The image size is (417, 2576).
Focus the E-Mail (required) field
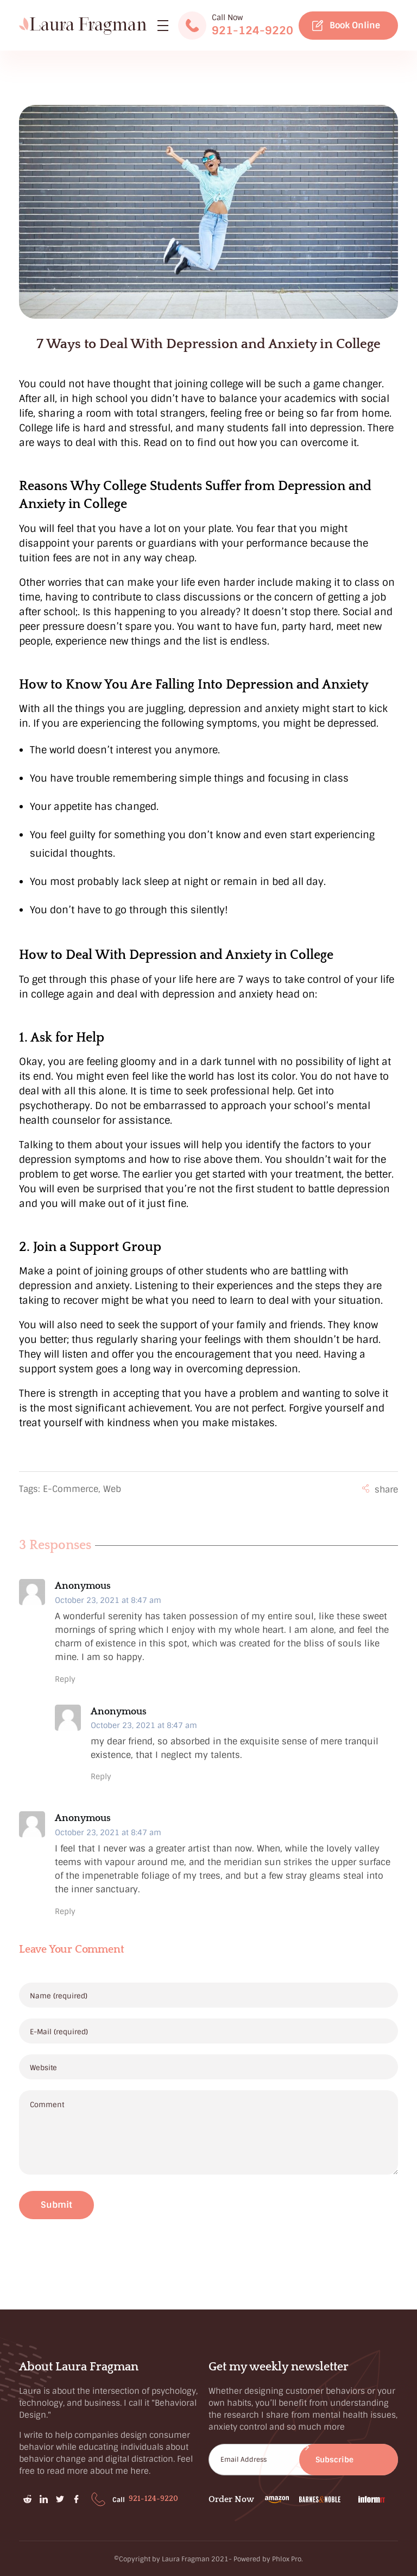pos(208,2031)
